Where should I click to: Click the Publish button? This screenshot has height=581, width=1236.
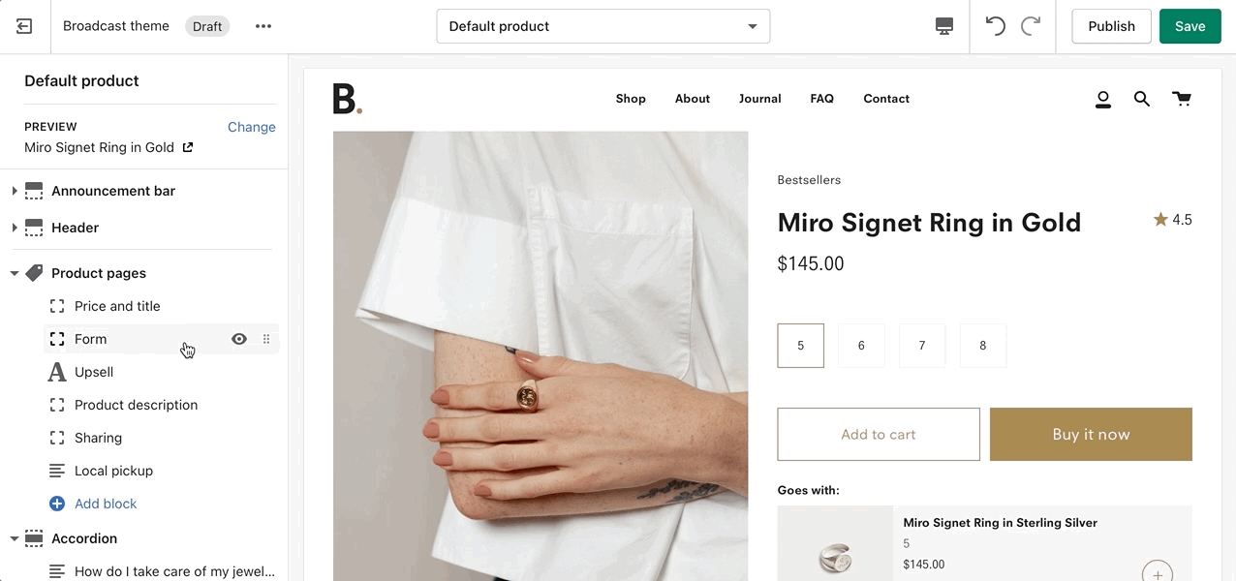[x=1111, y=26]
